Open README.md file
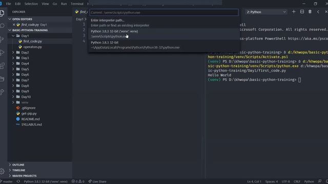Screen dimensions: 328x184 point(30,119)
